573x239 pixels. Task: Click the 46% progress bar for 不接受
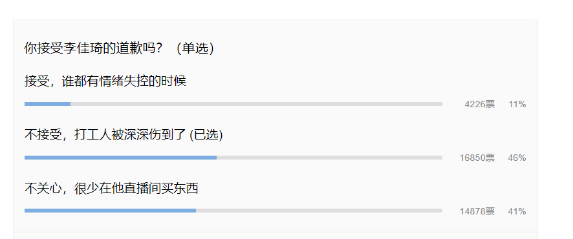pyautogui.click(x=233, y=158)
